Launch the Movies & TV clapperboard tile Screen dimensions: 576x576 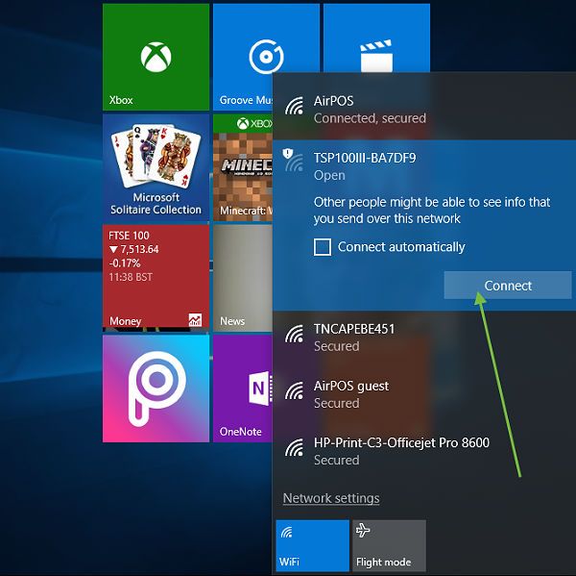tap(376, 38)
